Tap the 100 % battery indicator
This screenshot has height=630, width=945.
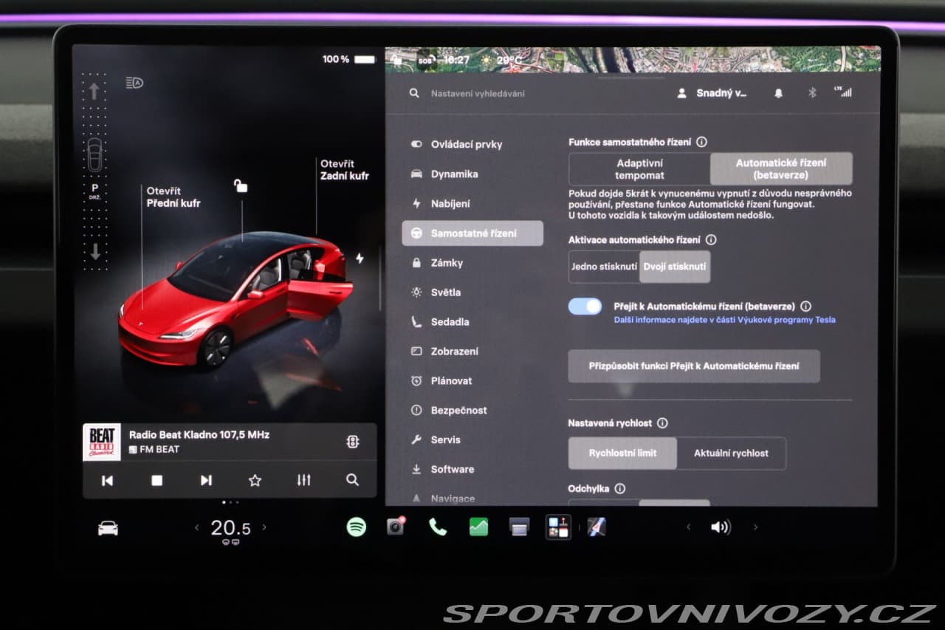[x=348, y=59]
